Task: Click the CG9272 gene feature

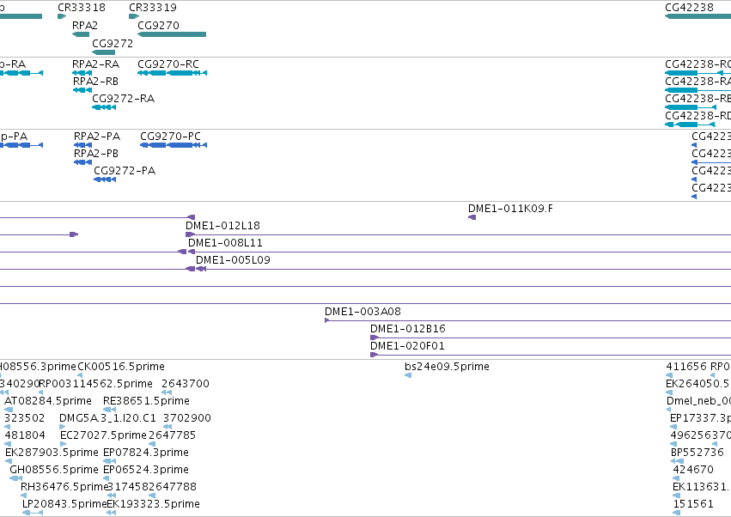Action: (x=103, y=52)
